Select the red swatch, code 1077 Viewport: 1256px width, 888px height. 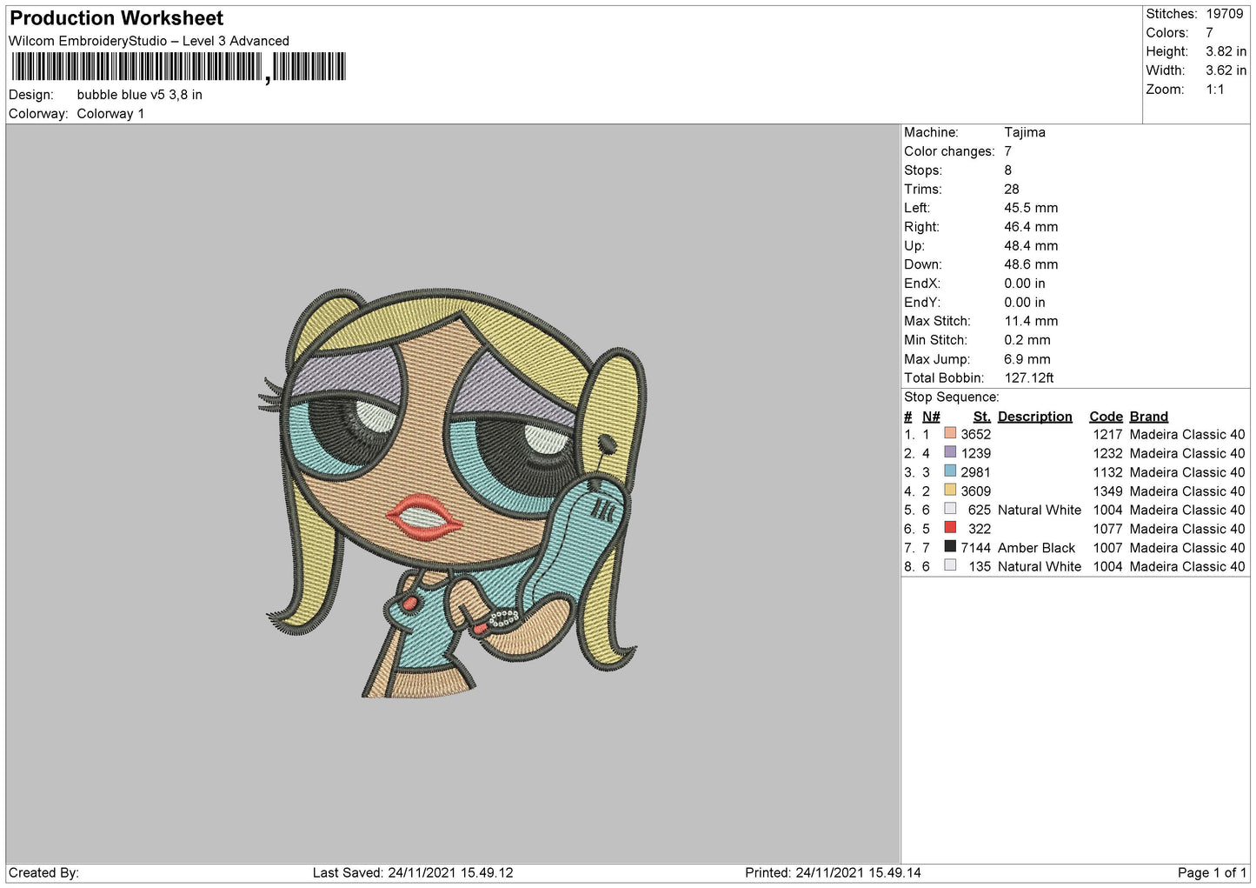950,528
